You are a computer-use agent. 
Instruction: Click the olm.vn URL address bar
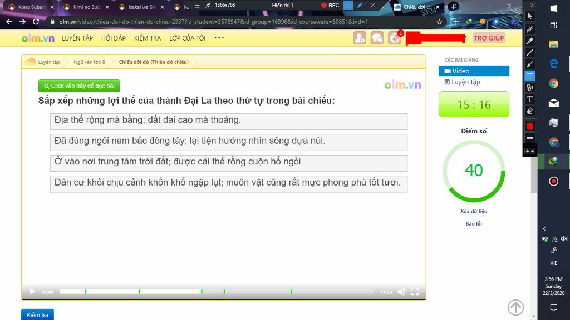[213, 22]
